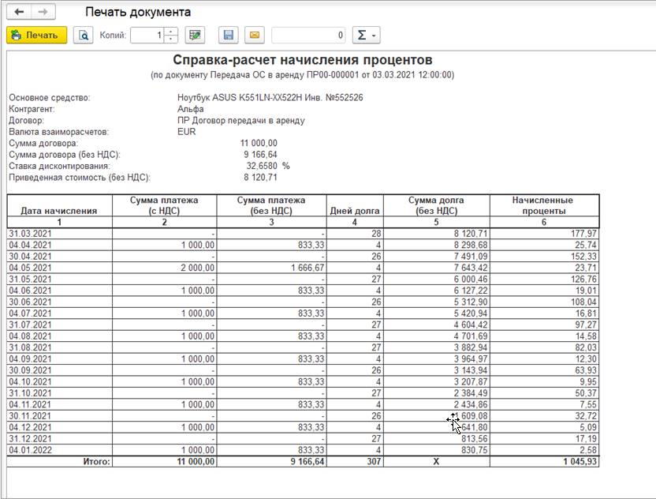Click column header Начисленные проценты
The image size is (656, 499).
[543, 205]
